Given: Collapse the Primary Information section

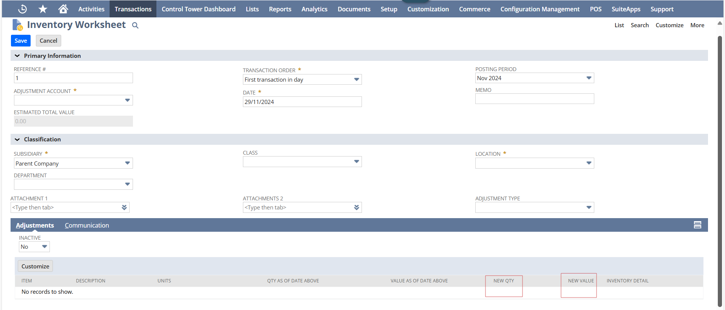Looking at the screenshot, I should click(x=17, y=56).
